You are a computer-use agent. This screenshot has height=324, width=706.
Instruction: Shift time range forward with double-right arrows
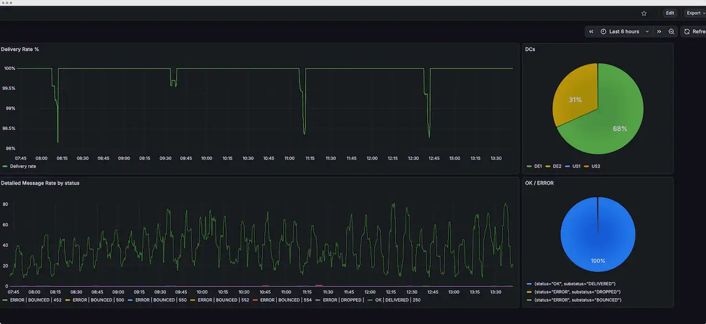click(x=659, y=31)
